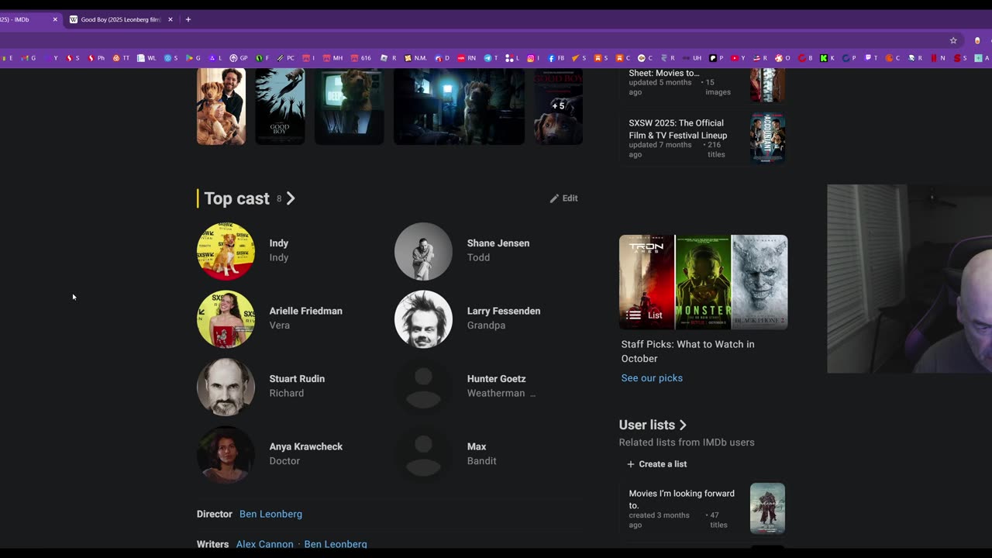The width and height of the screenshot is (992, 558).
Task: Open the TT bookmark
Action: [x=122, y=58]
